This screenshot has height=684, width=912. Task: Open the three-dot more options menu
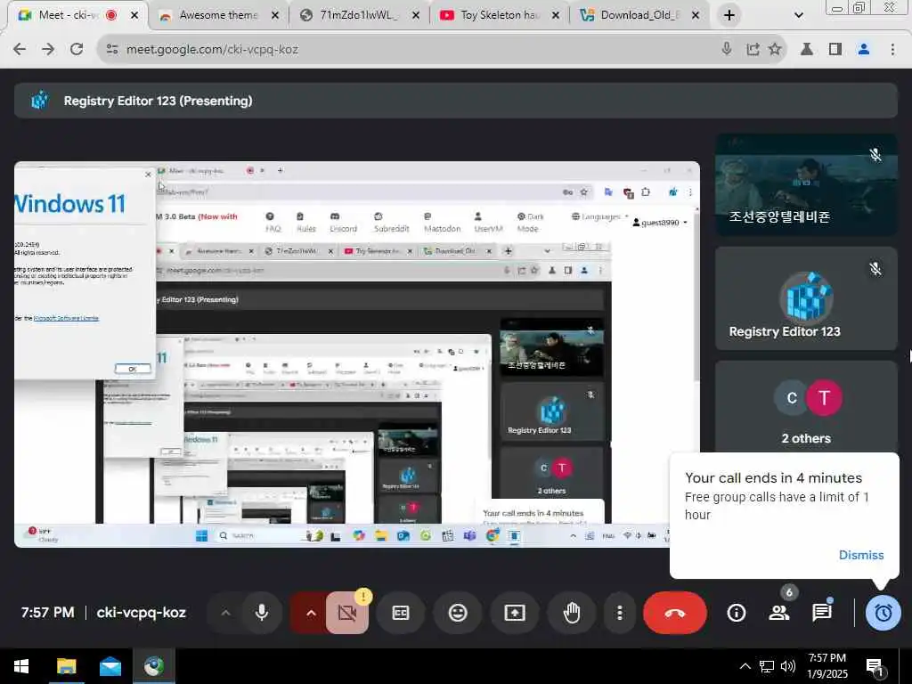pos(620,613)
